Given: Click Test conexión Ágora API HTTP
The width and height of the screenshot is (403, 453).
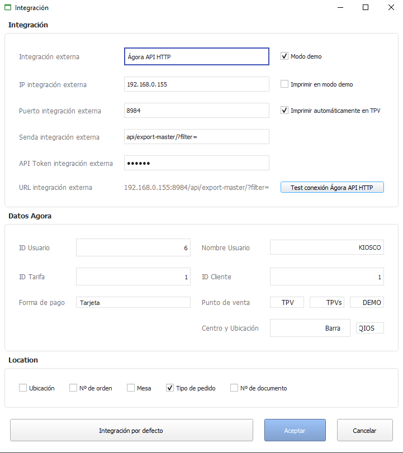Looking at the screenshot, I should 332,187.
